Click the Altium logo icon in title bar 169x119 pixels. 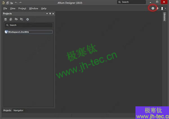click(3, 3)
